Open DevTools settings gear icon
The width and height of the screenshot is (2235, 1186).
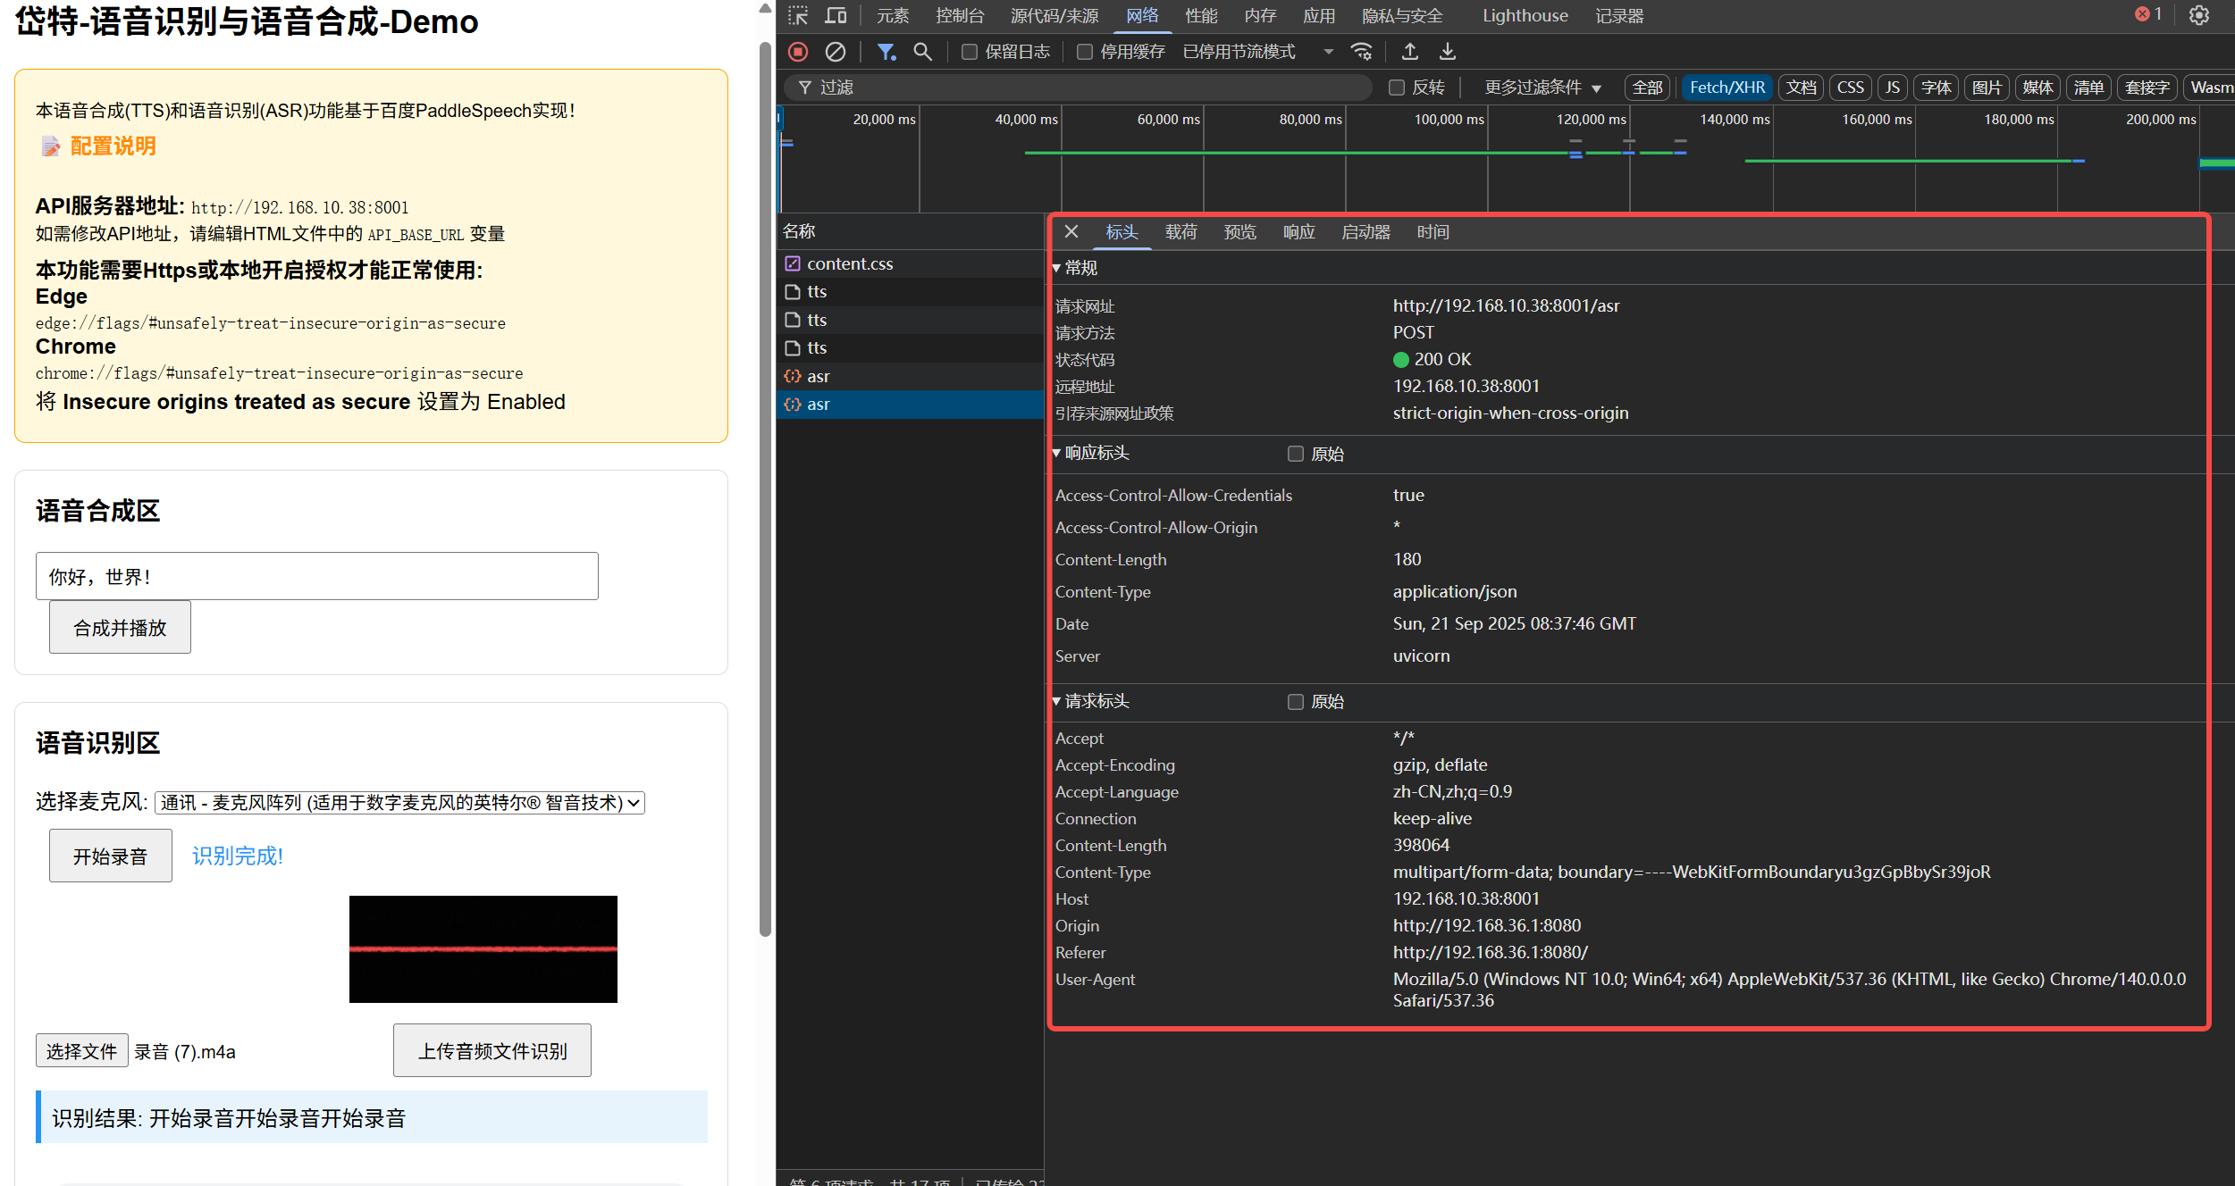[2198, 15]
